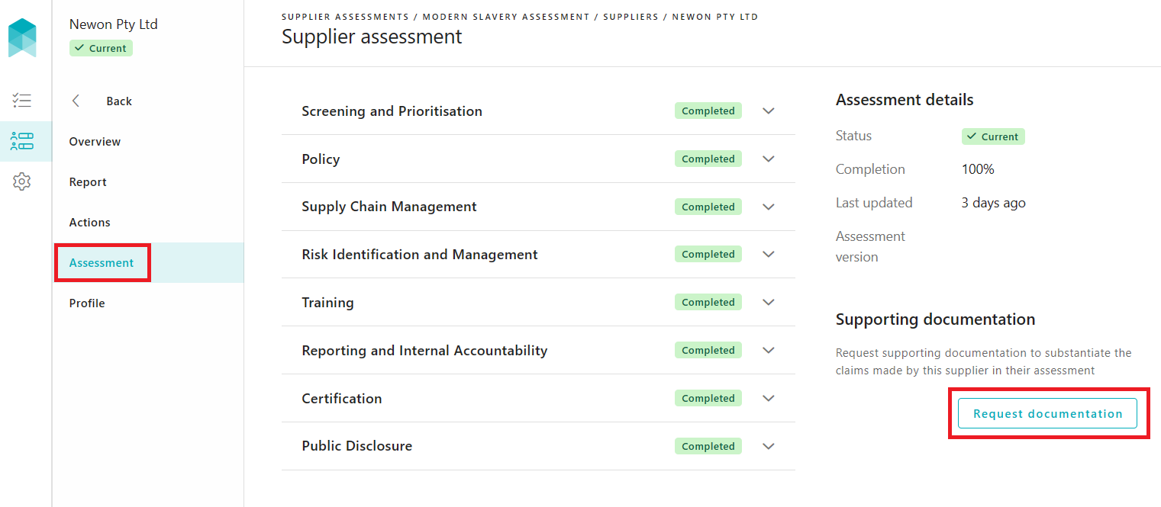Expand the Training section chevron
This screenshot has width=1161, height=507.
click(x=769, y=302)
